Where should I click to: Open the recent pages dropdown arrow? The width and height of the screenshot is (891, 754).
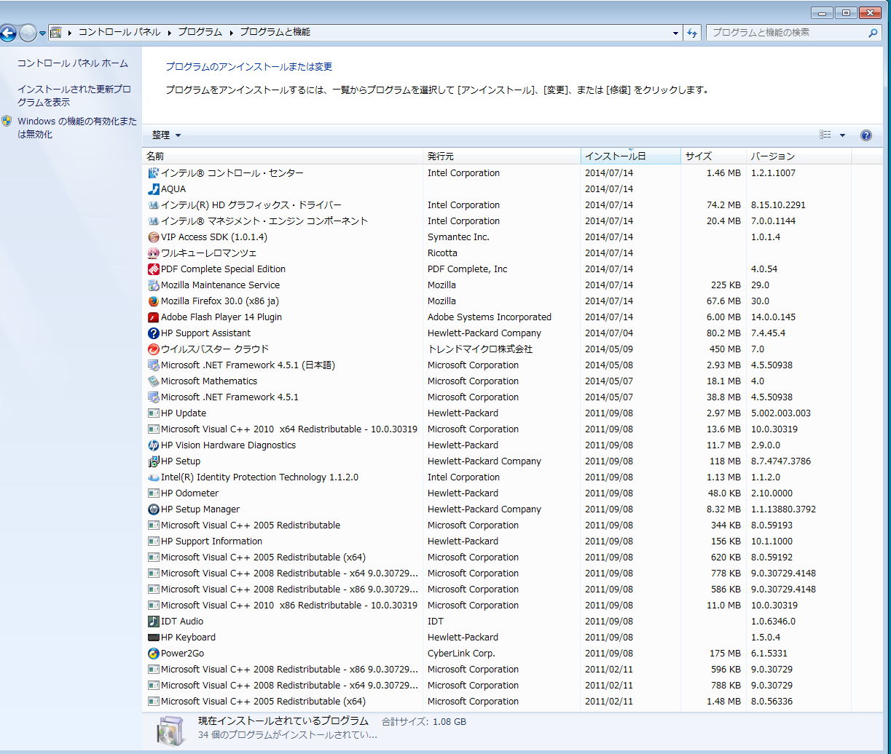point(43,33)
